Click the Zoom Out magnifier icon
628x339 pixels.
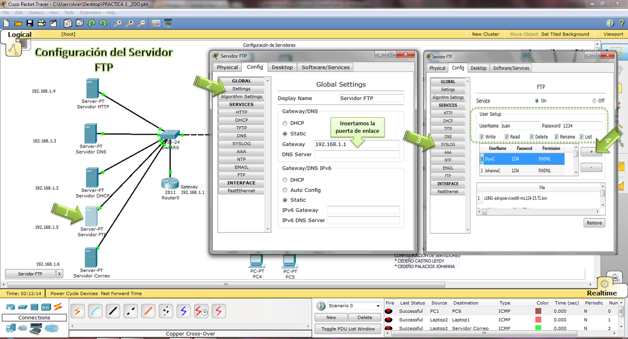click(x=141, y=23)
